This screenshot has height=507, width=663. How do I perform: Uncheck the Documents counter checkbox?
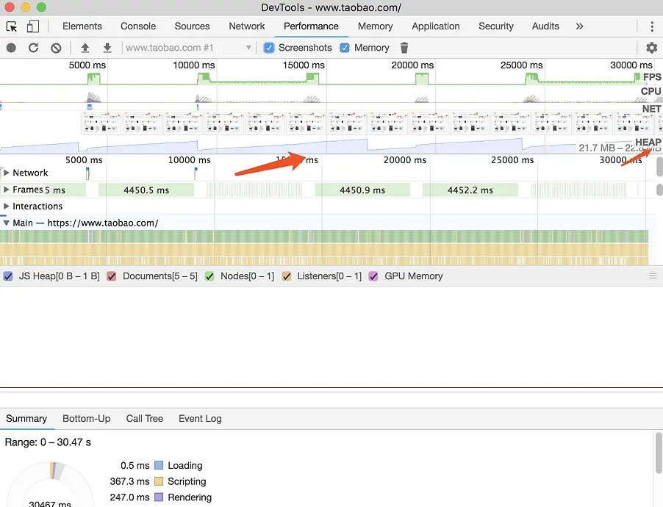[x=112, y=276]
